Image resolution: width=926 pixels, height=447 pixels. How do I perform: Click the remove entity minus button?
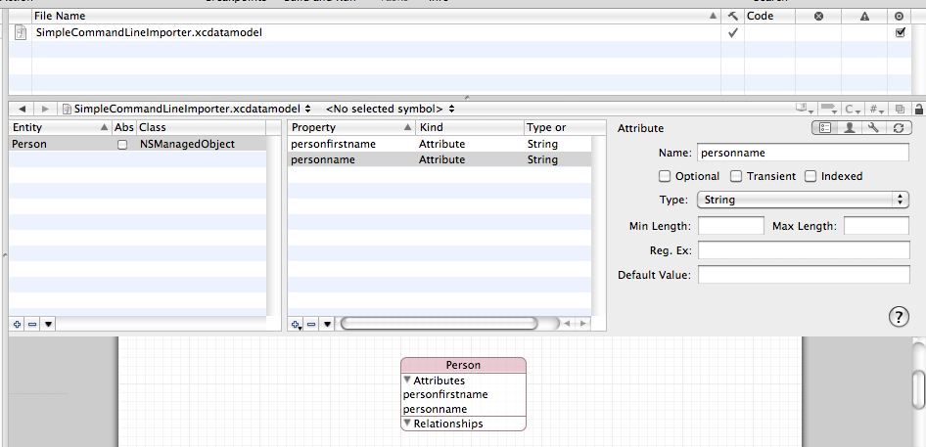[31, 323]
